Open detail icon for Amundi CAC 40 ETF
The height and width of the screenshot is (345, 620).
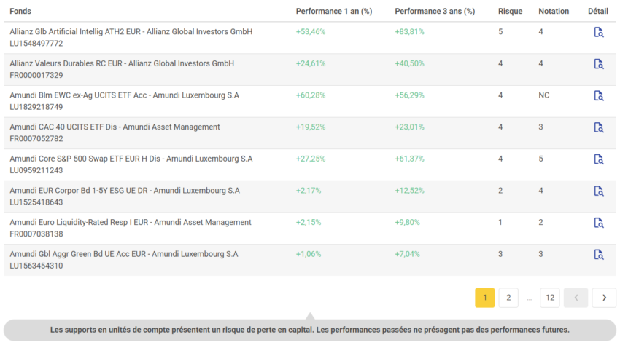[x=598, y=127]
